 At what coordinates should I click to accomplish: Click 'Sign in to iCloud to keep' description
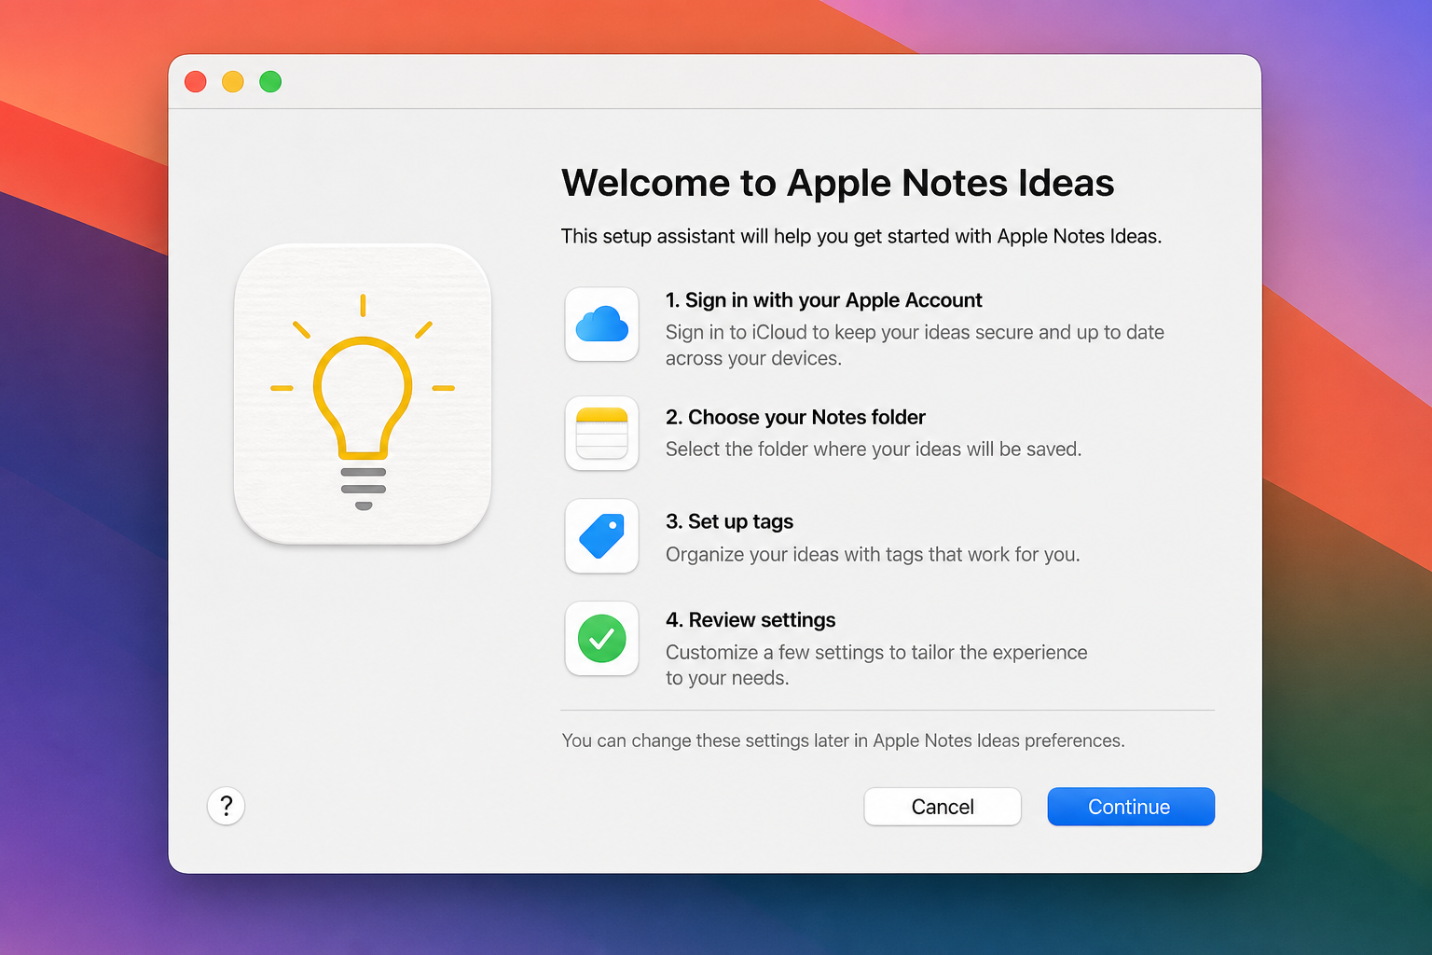click(x=915, y=345)
